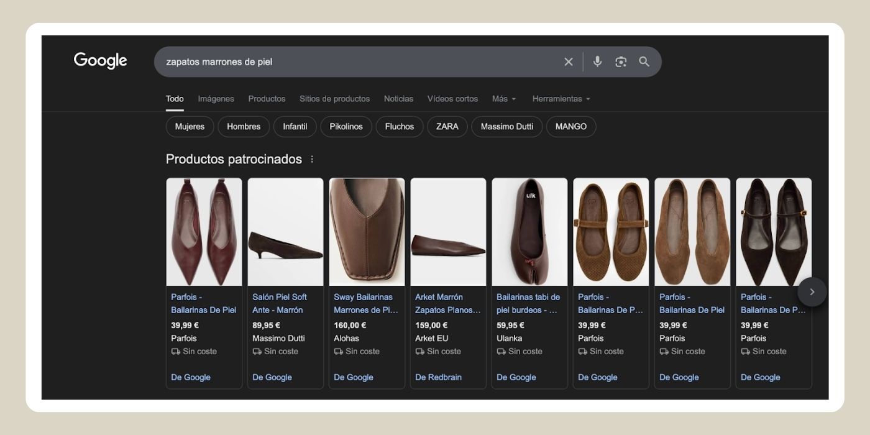Click truck icon under Ulanka

click(501, 351)
